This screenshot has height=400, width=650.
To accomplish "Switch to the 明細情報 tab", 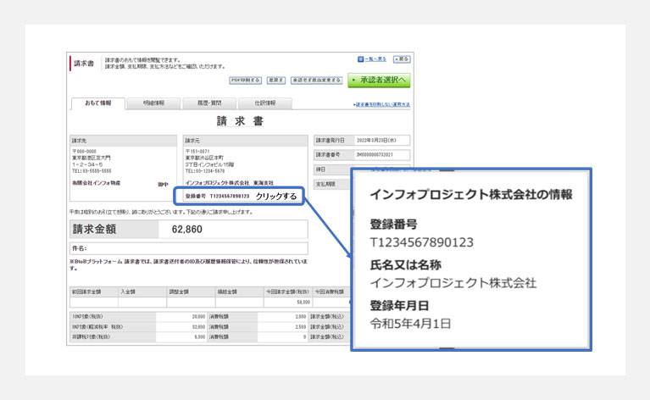I will tap(153, 103).
